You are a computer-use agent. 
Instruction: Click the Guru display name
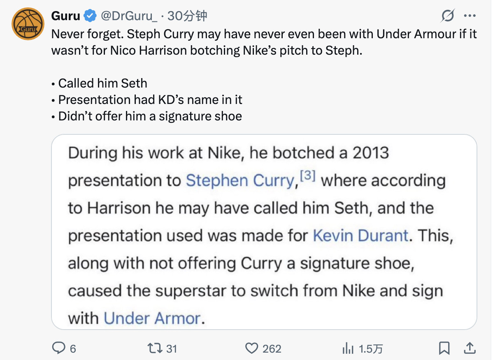point(65,16)
